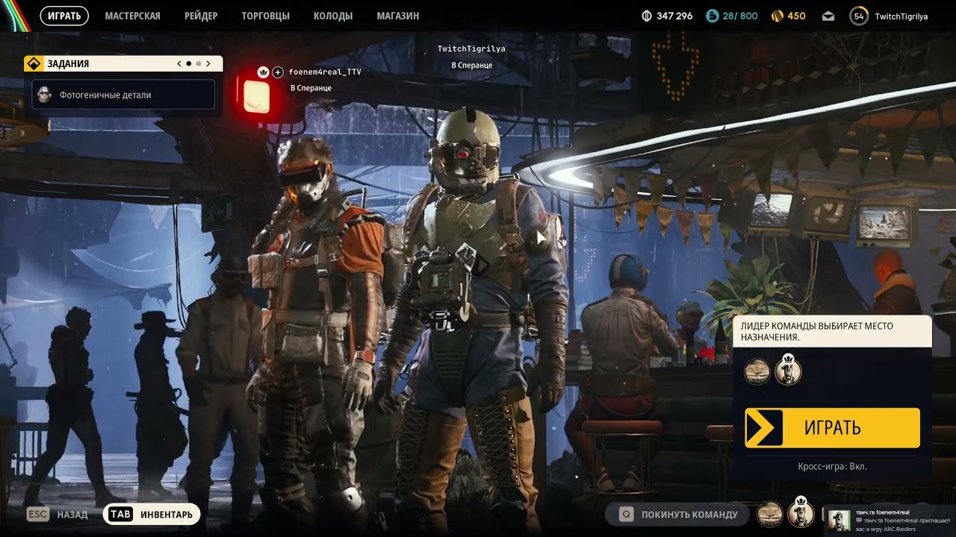The height and width of the screenshot is (537, 956).
Task: Click the avatar in the invite notification
Action: coord(840,521)
